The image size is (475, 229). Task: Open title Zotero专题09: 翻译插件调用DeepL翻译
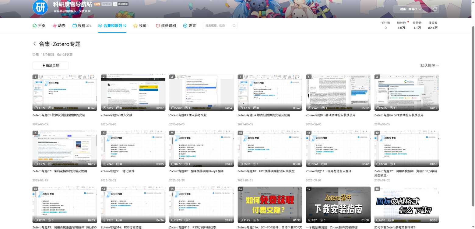(197, 171)
